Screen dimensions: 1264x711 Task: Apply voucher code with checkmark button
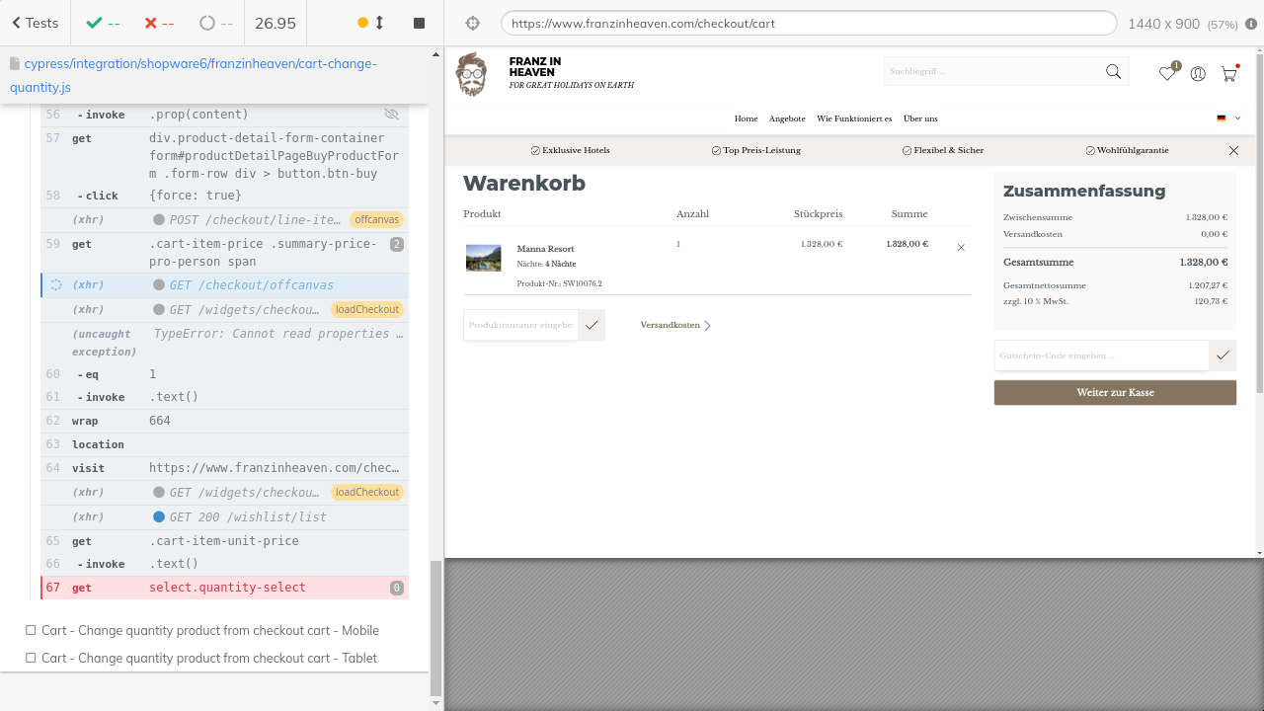[1223, 355]
